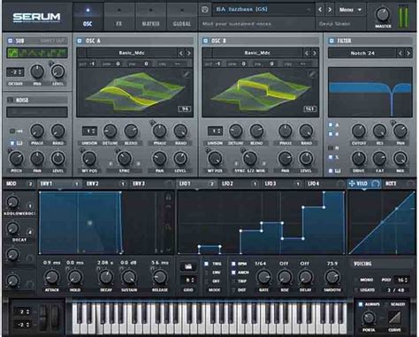Switch to the FX tab
Image resolution: width=419 pixels, height=337 pixels.
coord(119,17)
